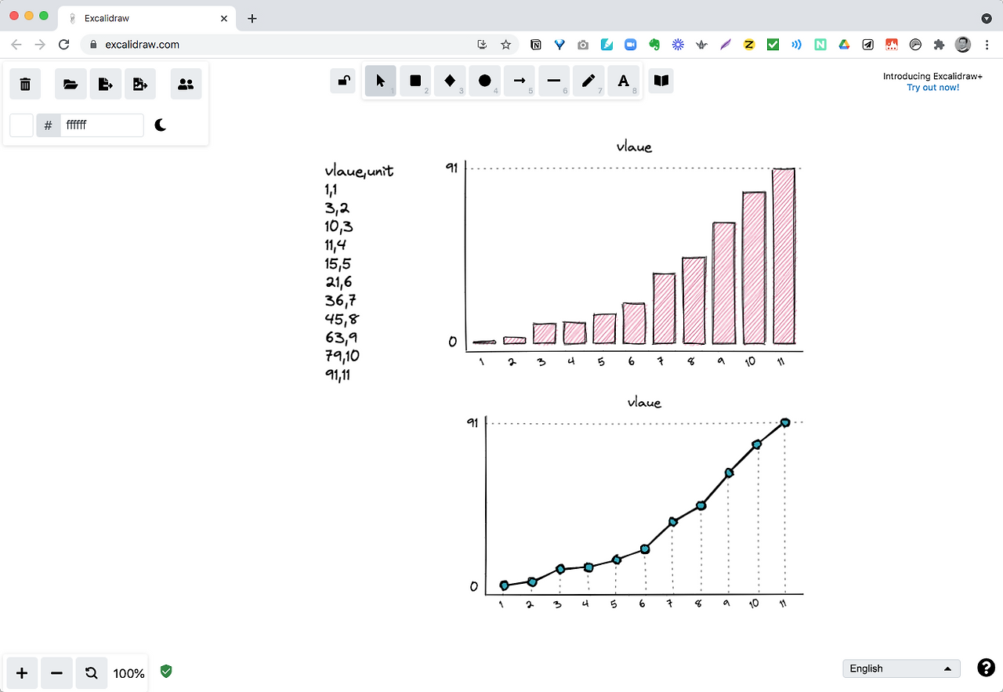This screenshot has height=692, width=1003.
Task: Pick the Ellipse tool
Action: 484,81
